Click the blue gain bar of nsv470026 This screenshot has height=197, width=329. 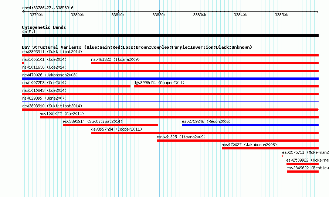pos(170,79)
